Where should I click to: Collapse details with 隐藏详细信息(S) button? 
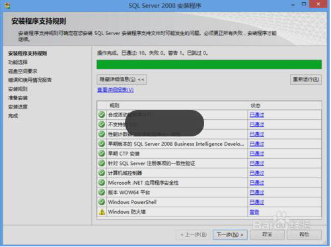pyautogui.click(x=122, y=79)
